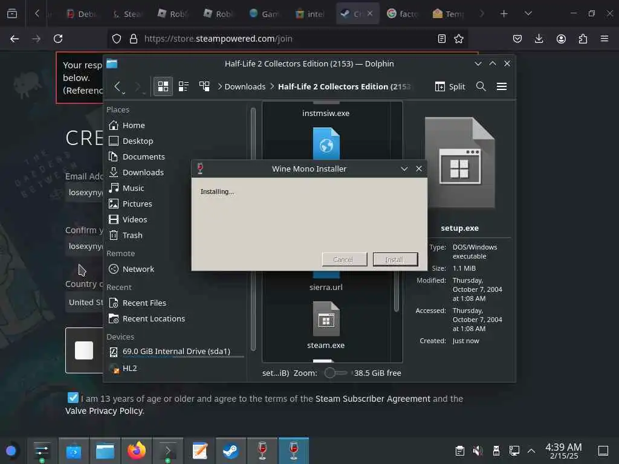The image size is (619, 464).
Task: Toggle Firefox reader view
Action: coord(442,39)
